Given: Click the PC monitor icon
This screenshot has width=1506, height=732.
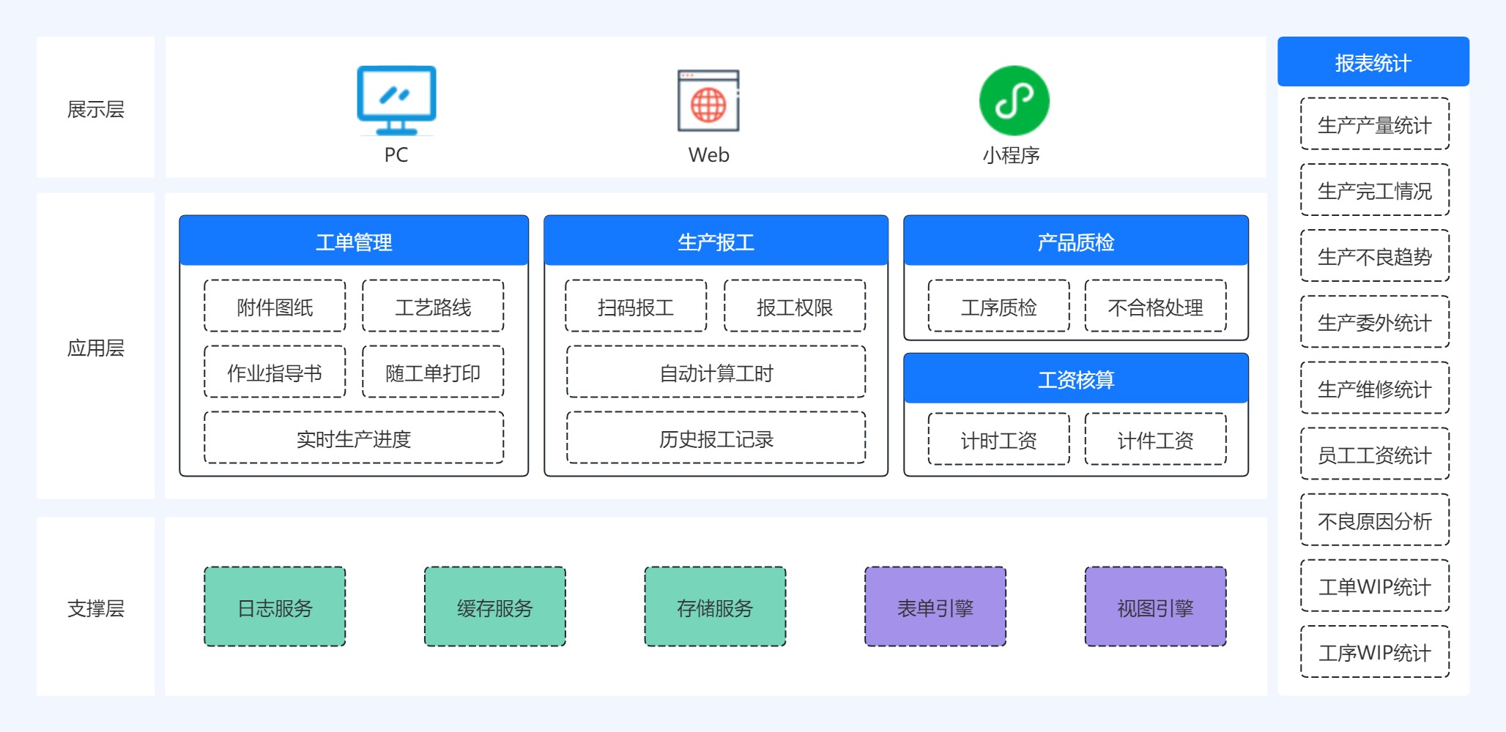Looking at the screenshot, I should [396, 100].
